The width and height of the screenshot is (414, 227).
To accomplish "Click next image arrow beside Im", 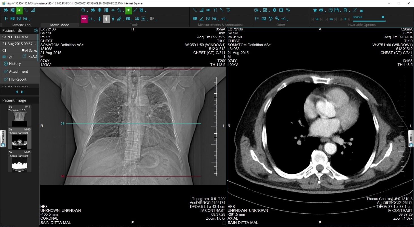I will 336,19.
